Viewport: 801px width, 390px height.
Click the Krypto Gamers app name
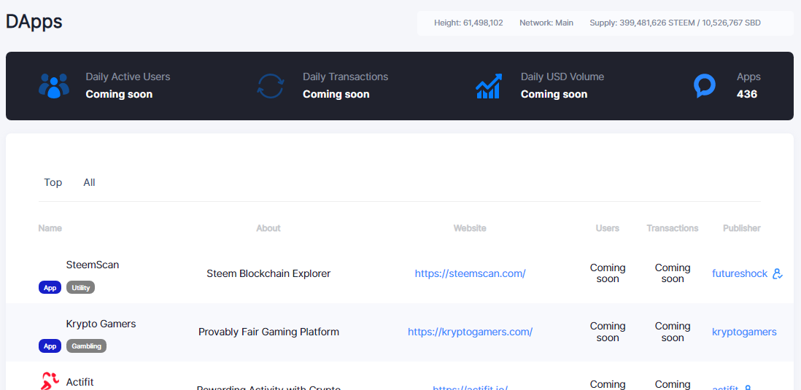click(x=101, y=324)
